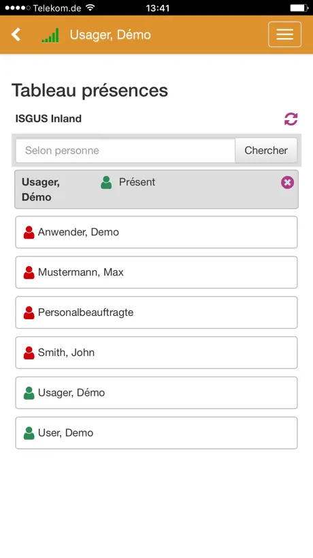Click the red person icon for Personalbeauftragte
The height and width of the screenshot is (558, 313).
(x=29, y=313)
